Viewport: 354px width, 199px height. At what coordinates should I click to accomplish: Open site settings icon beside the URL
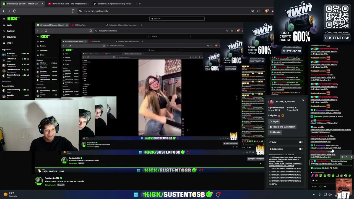coord(80,11)
